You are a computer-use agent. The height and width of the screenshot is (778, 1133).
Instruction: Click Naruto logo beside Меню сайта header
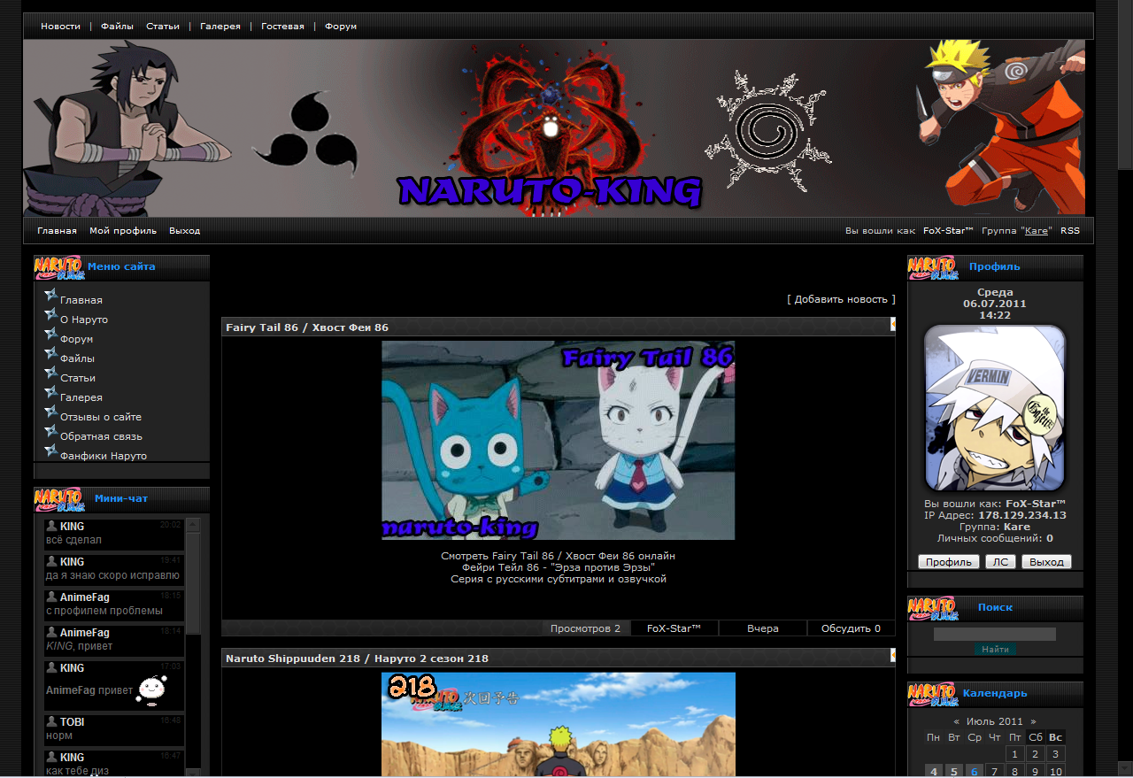pos(59,267)
